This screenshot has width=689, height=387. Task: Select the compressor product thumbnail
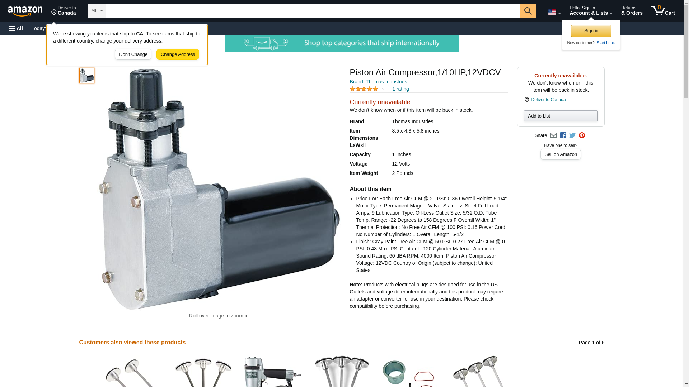pyautogui.click(x=87, y=76)
